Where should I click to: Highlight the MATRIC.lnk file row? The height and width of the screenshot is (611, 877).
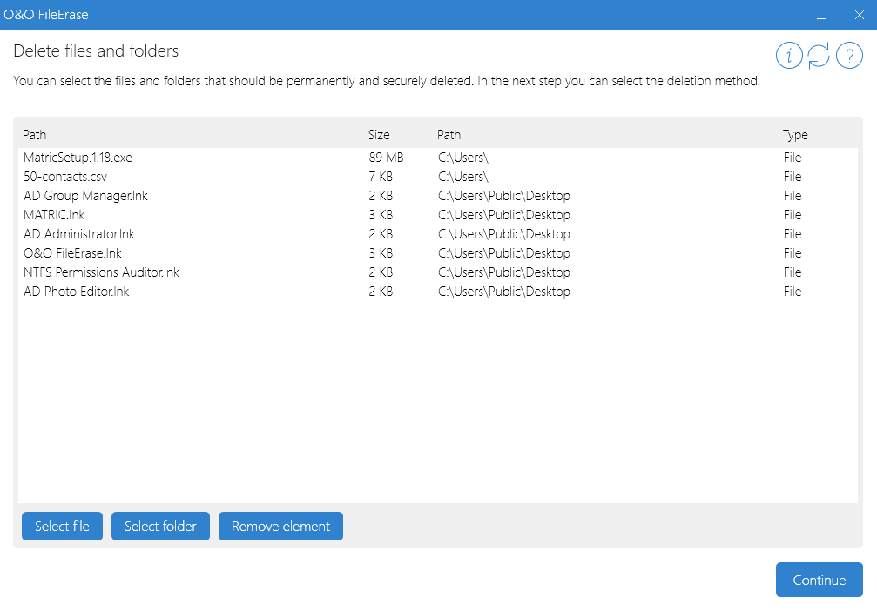tap(54, 215)
